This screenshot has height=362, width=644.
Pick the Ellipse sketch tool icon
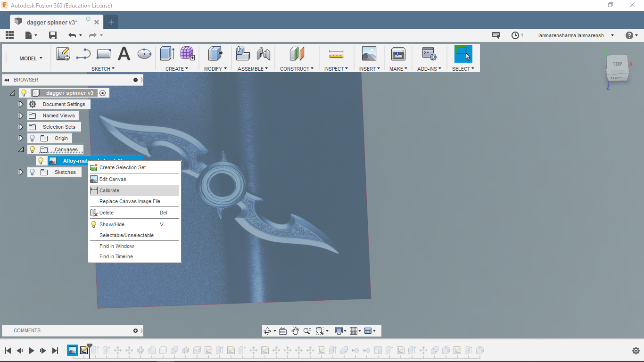click(144, 54)
